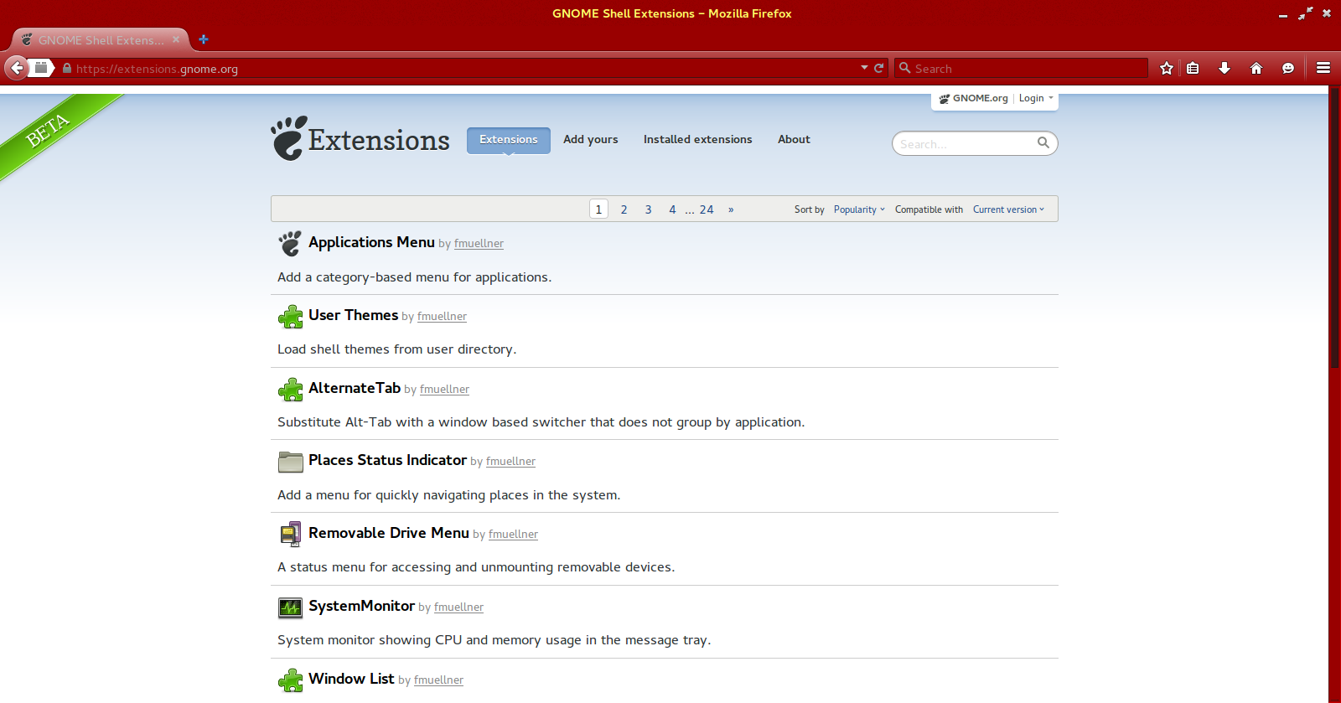Click the Window List puzzle piece icon
The height and width of the screenshot is (703, 1341).
click(290, 680)
